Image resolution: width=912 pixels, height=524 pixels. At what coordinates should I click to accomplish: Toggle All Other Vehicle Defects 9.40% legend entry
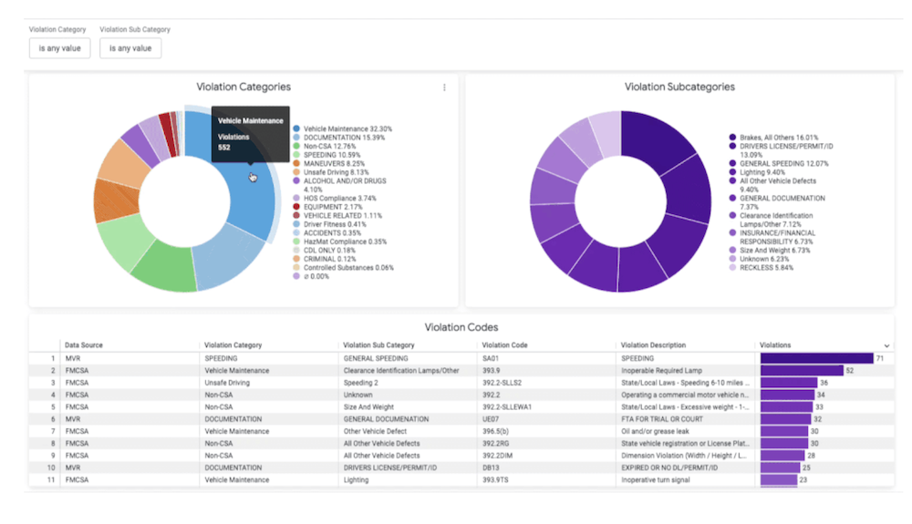[x=773, y=185]
